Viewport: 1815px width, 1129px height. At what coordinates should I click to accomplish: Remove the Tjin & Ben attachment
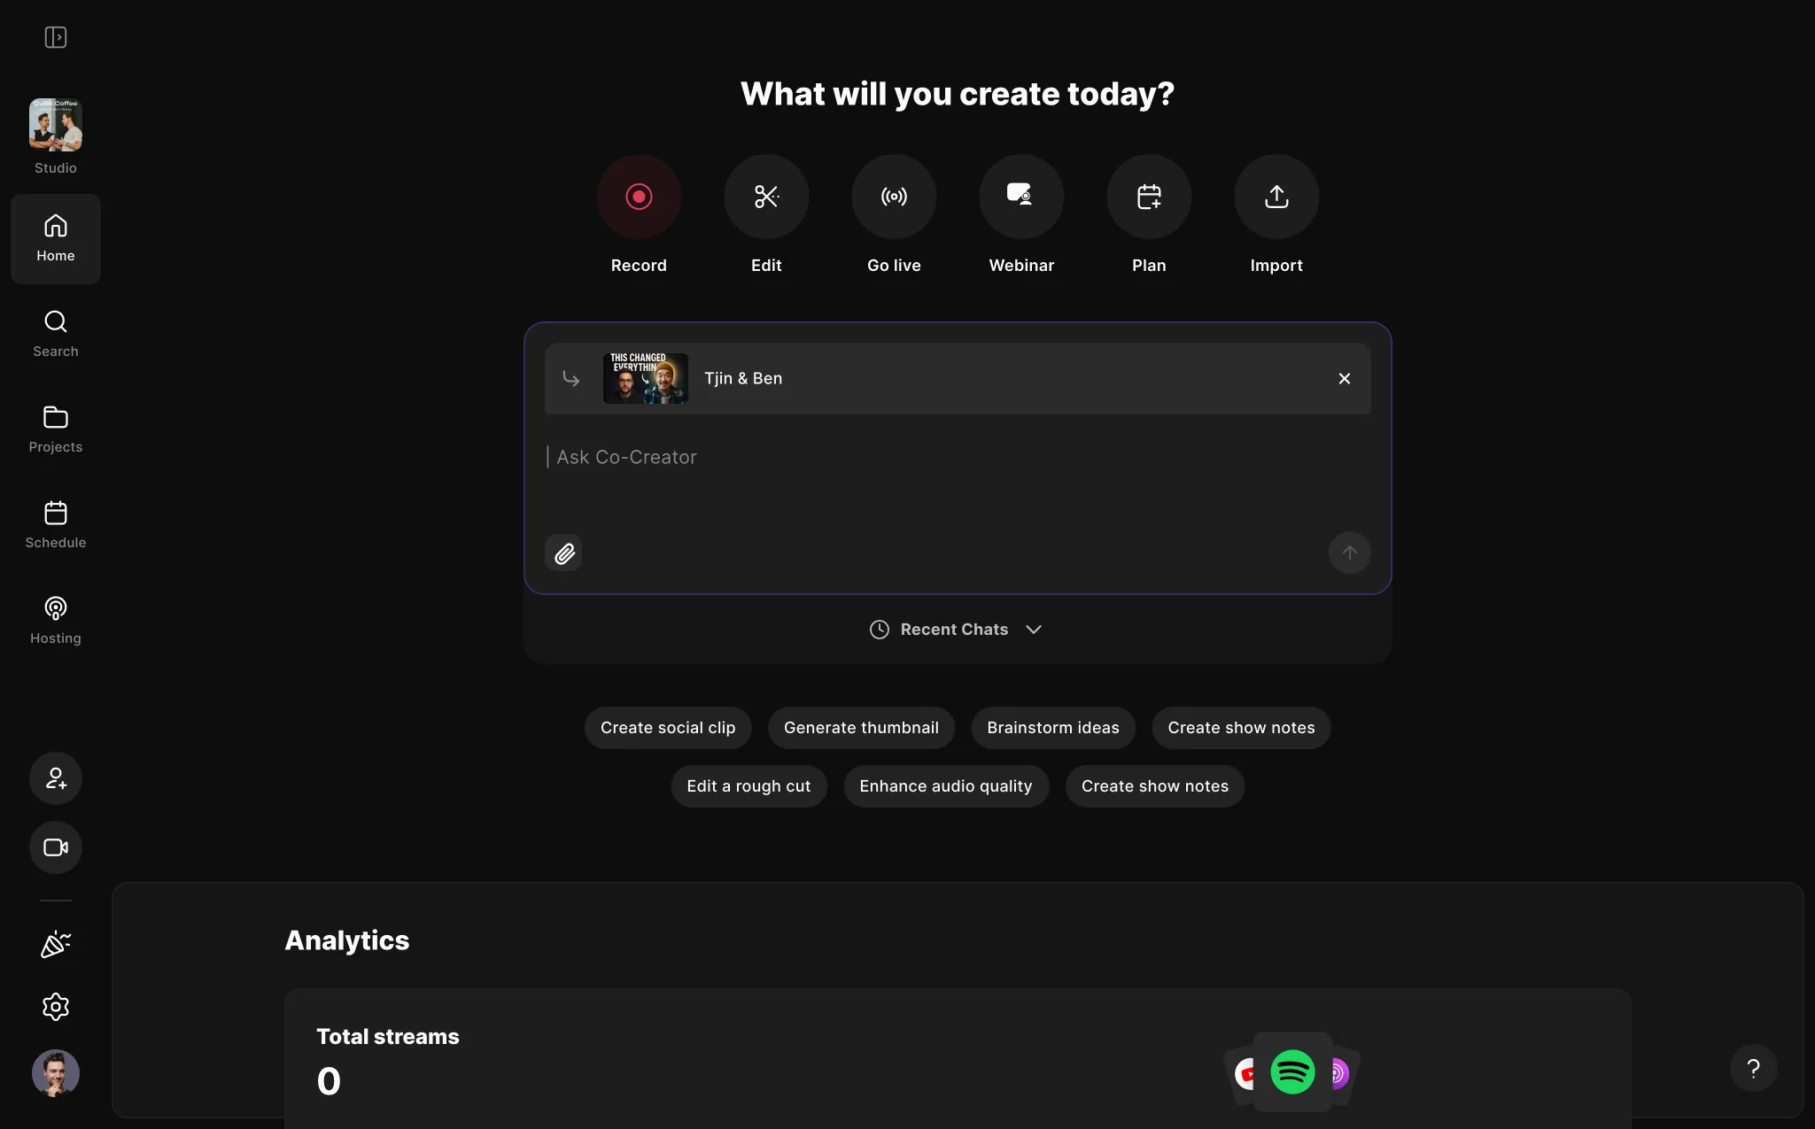[x=1345, y=379]
